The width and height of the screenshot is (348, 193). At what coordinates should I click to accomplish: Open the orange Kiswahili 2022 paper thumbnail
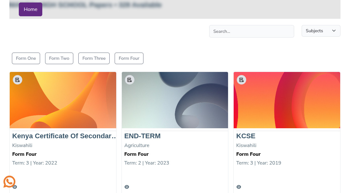tap(63, 100)
